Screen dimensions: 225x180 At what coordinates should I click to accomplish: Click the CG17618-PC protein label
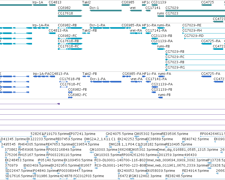click(70, 84)
